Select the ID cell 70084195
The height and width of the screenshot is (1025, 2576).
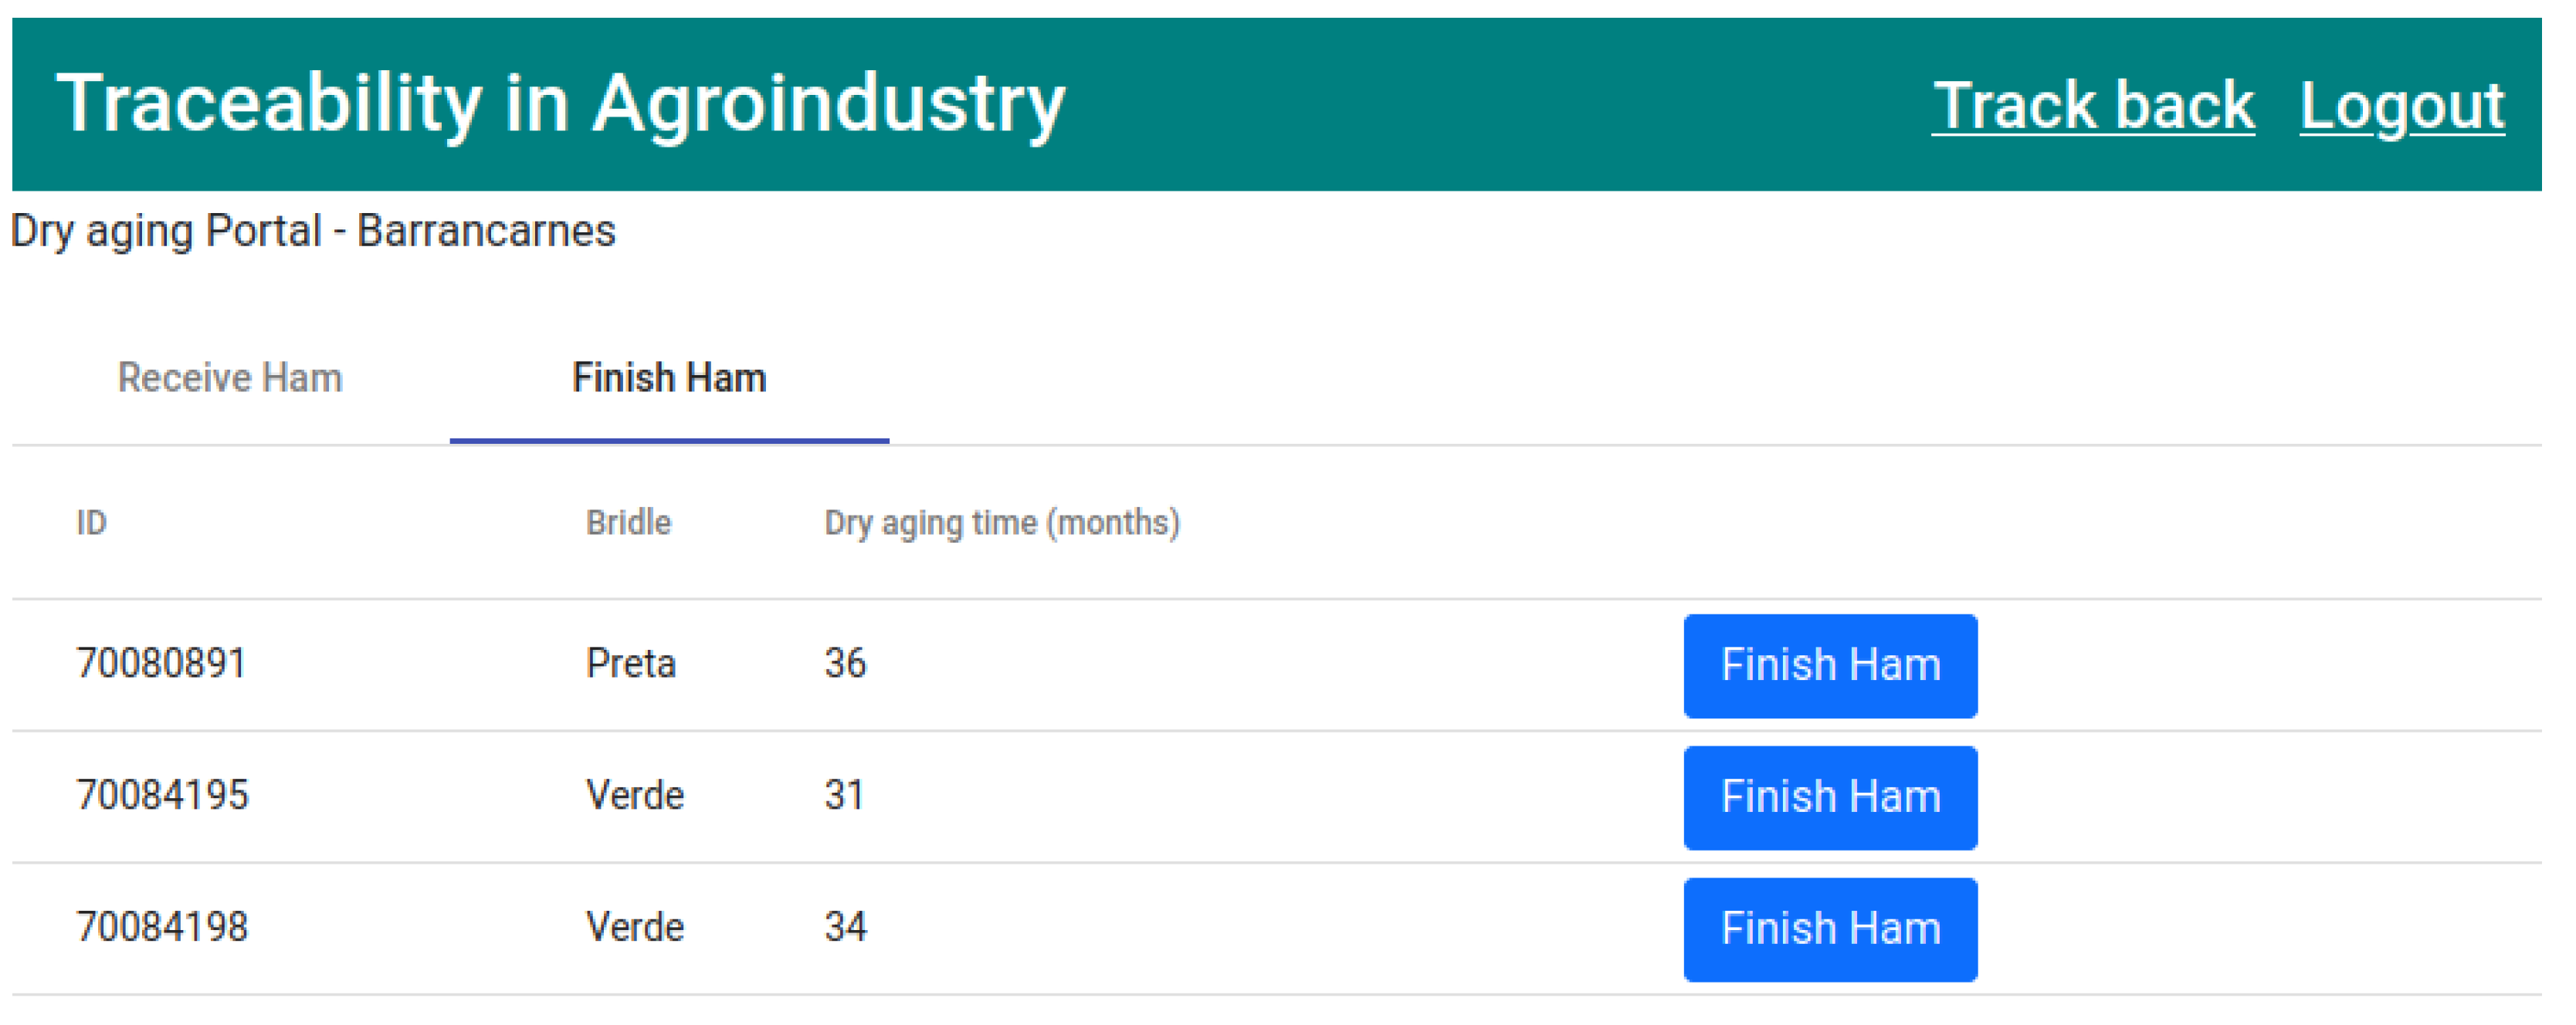pyautogui.click(x=162, y=796)
